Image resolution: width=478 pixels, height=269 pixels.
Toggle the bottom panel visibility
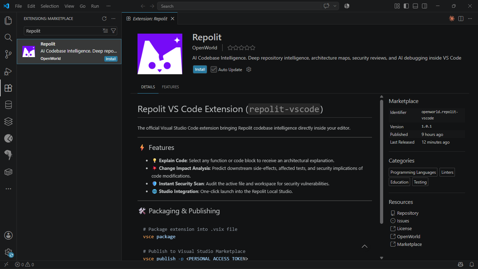[x=415, y=6]
